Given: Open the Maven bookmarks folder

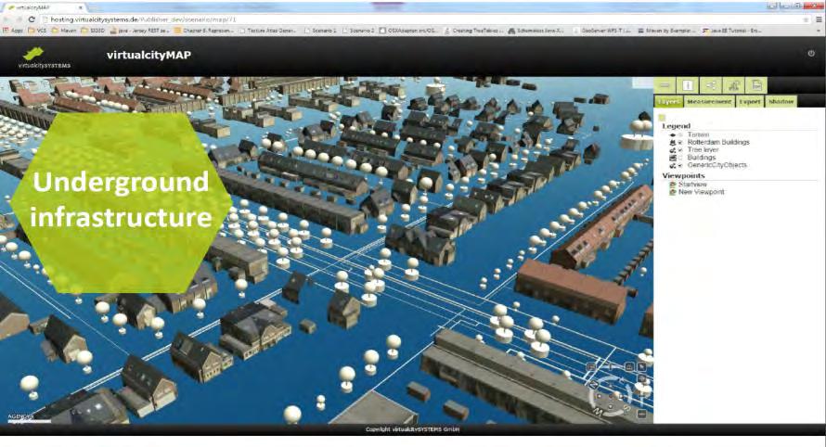Looking at the screenshot, I should coord(64,31).
